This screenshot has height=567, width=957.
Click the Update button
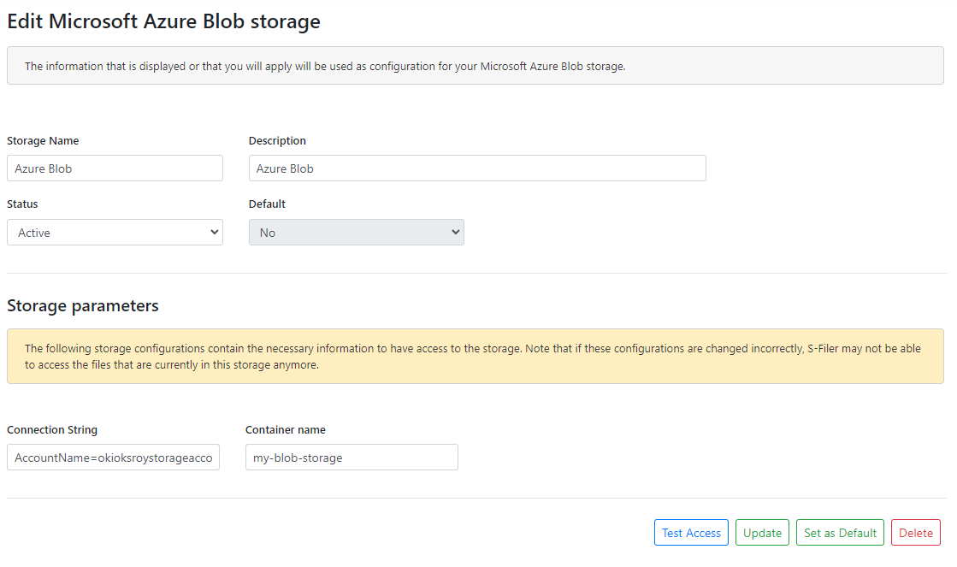762,533
